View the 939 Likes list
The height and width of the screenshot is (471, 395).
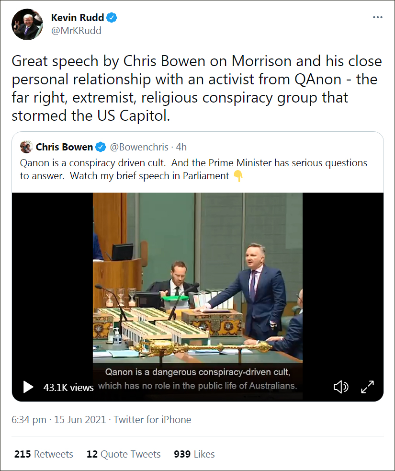[194, 454]
